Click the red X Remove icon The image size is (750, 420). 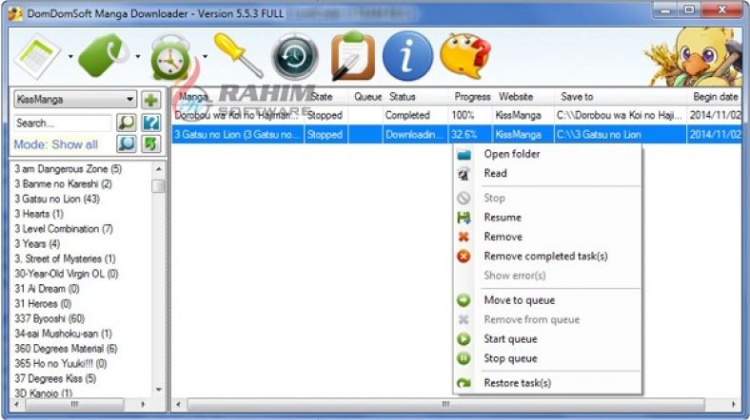[x=464, y=237]
